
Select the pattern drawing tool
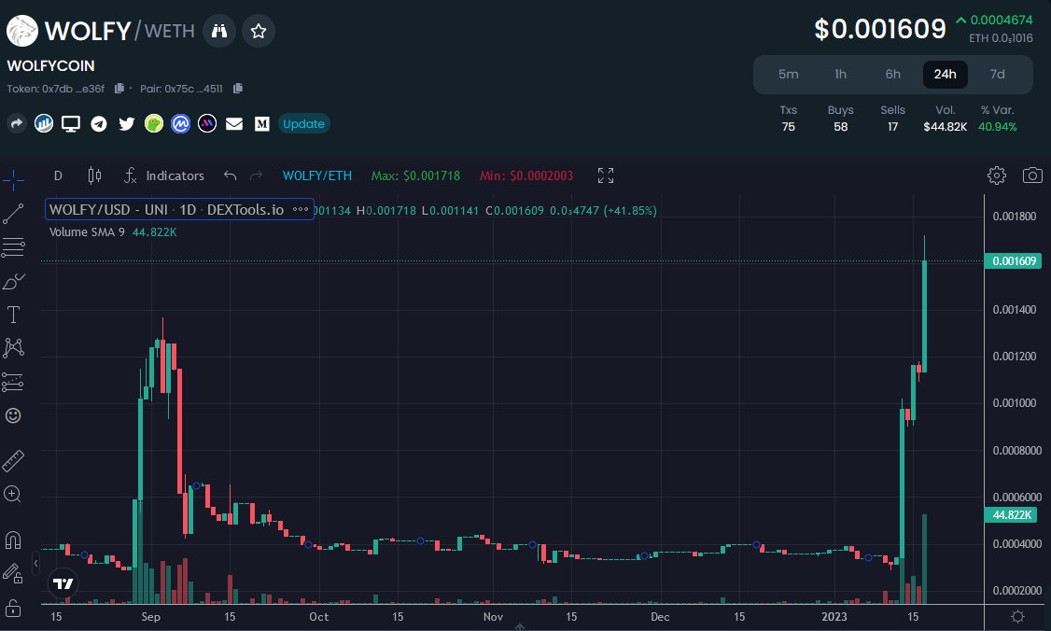(x=13, y=347)
